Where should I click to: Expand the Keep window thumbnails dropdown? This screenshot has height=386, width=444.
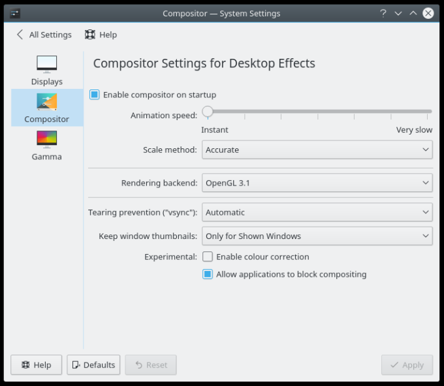[317, 236]
